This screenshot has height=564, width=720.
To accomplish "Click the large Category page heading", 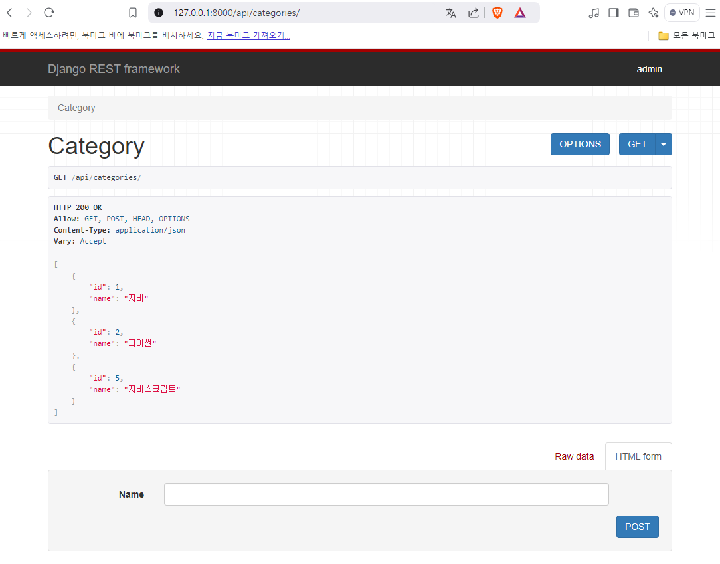I will click(x=96, y=146).
